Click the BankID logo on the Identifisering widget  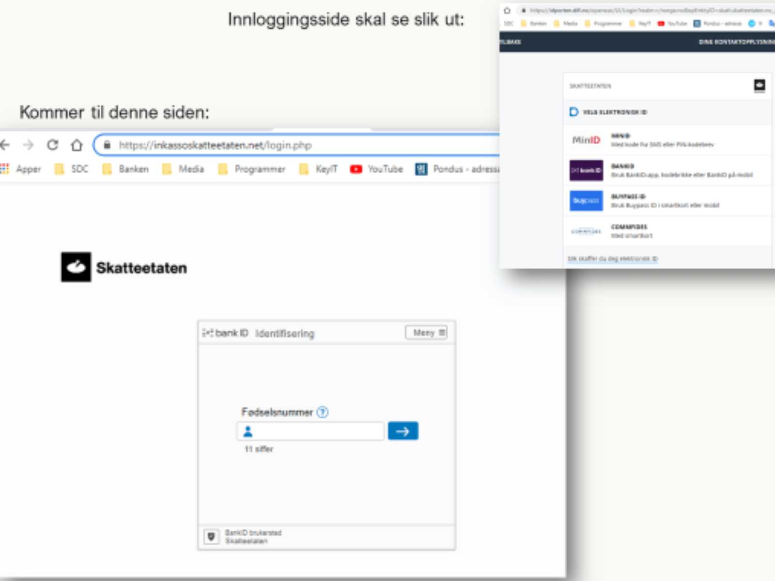(224, 333)
